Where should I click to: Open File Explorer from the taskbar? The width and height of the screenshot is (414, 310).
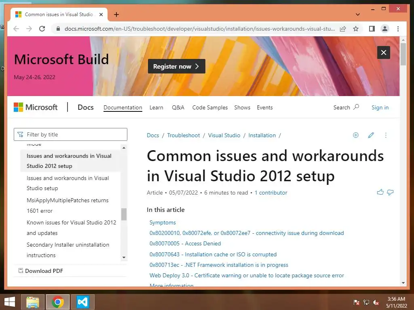[x=33, y=302]
